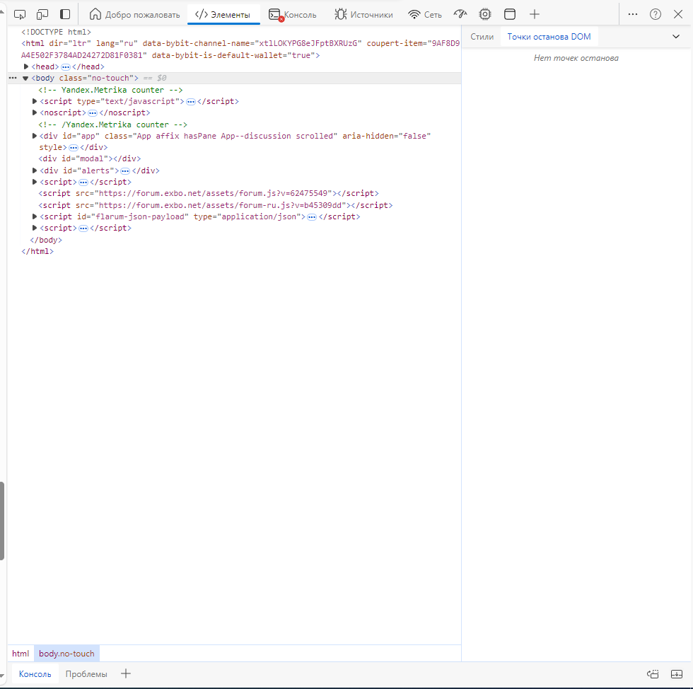
Task: Open the Performance tool icon
Action: click(x=460, y=15)
